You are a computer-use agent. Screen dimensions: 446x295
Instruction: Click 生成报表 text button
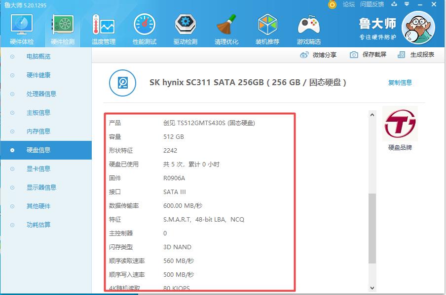point(422,55)
